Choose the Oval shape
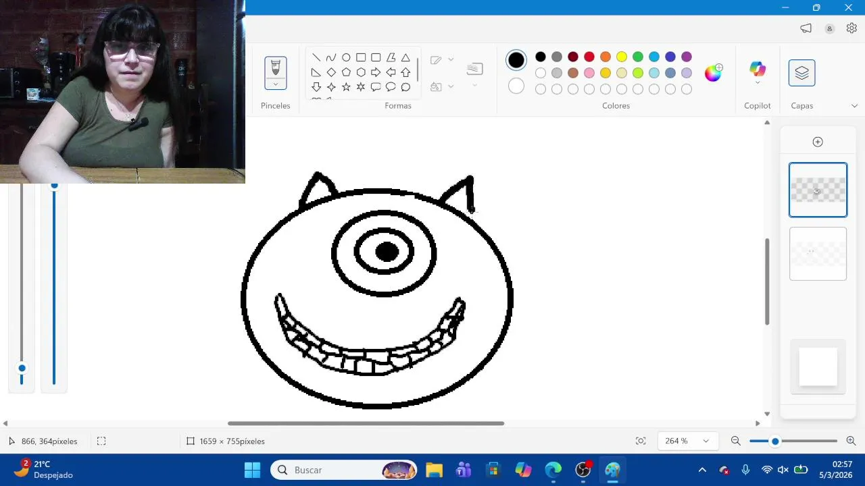This screenshot has width=865, height=486. (x=346, y=57)
